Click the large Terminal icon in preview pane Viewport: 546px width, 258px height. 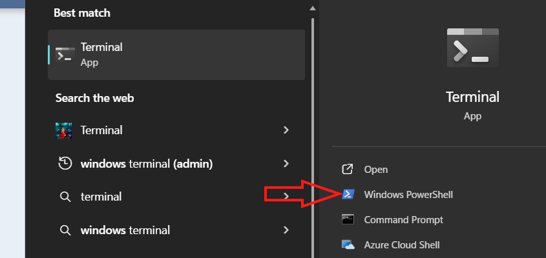click(472, 48)
